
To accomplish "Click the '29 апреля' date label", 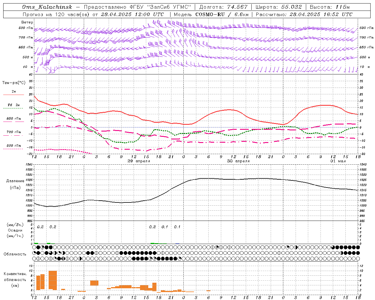I will (x=139, y=161).
